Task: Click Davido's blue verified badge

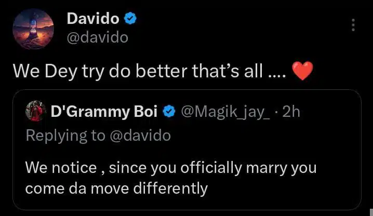Action: pyautogui.click(x=131, y=20)
